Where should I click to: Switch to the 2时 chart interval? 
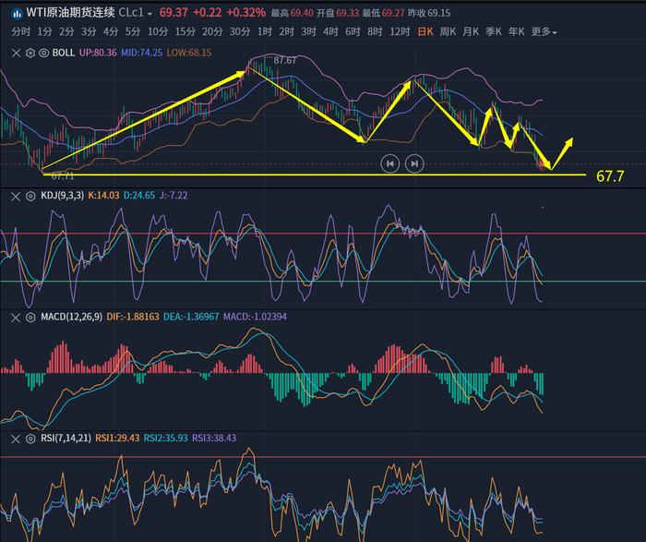click(x=286, y=31)
